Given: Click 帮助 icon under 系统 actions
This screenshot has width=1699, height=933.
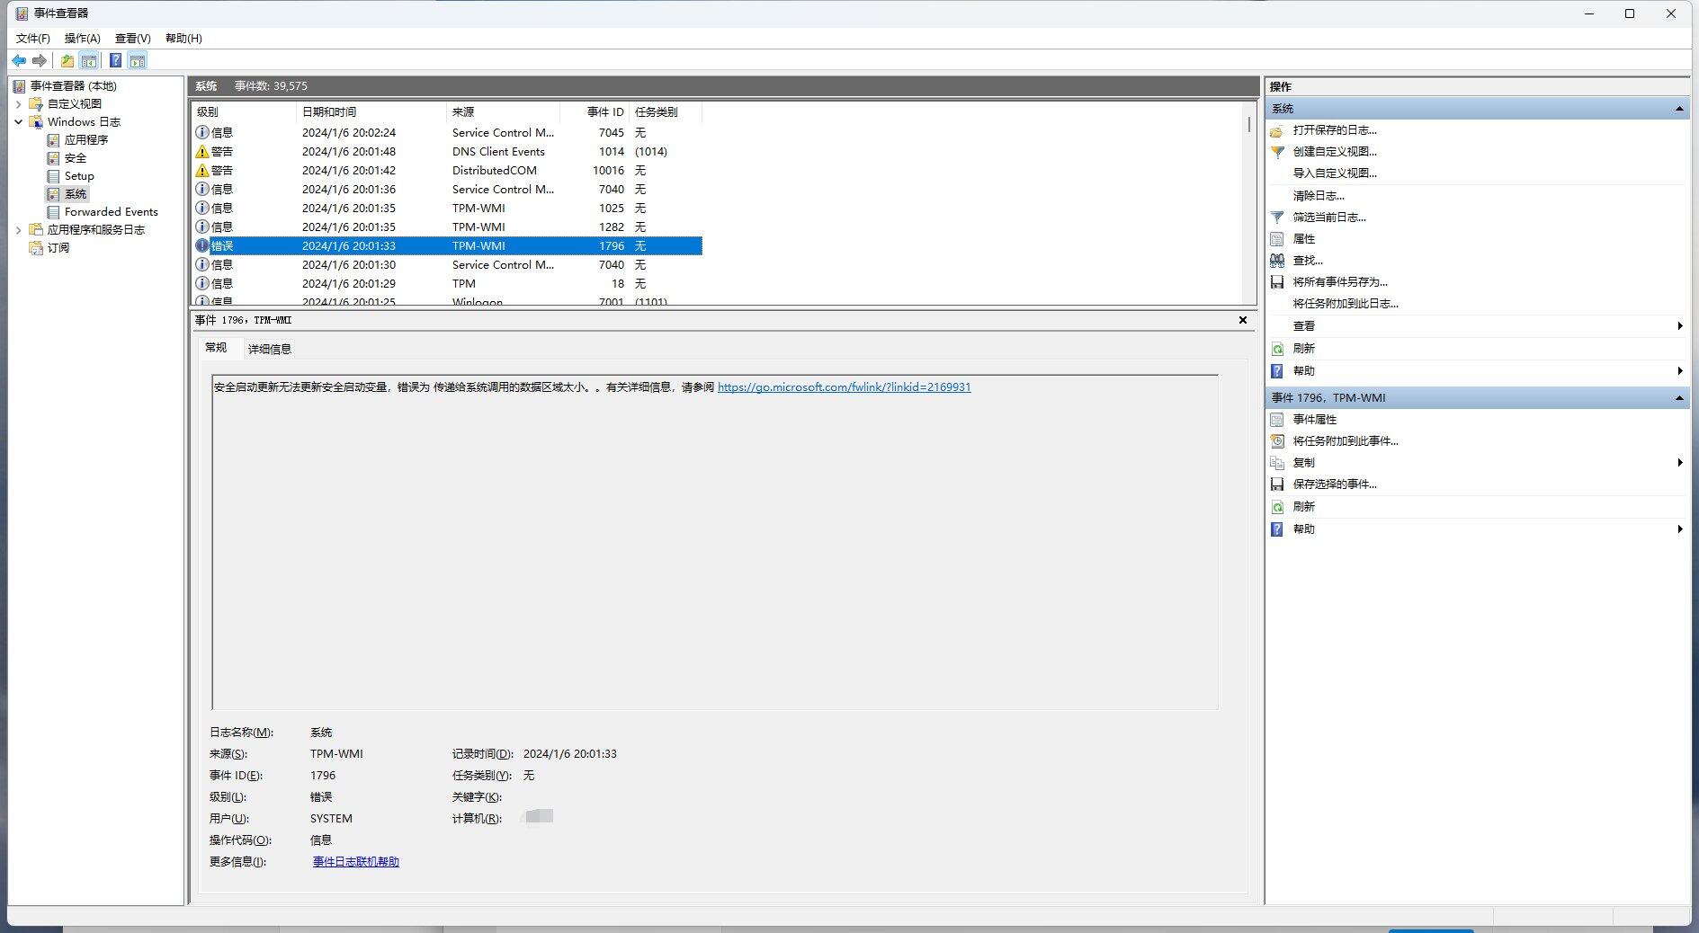Looking at the screenshot, I should tap(1277, 370).
